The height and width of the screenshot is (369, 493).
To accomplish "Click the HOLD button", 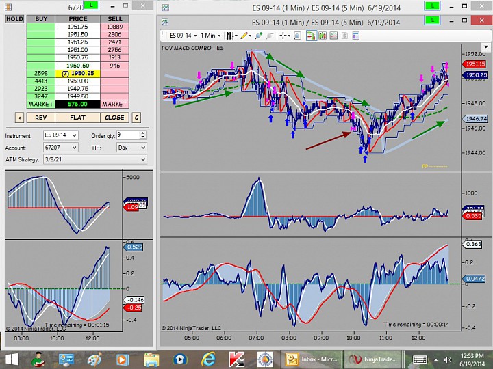I will 14,19.
